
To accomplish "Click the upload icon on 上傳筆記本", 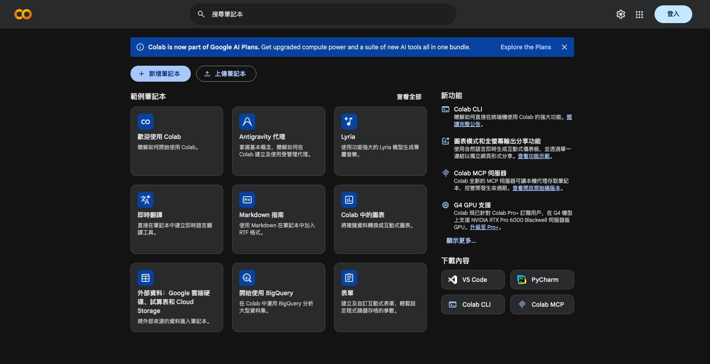I will (207, 74).
